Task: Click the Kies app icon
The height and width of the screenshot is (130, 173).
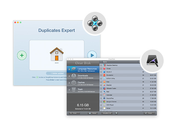Action: [104, 82]
